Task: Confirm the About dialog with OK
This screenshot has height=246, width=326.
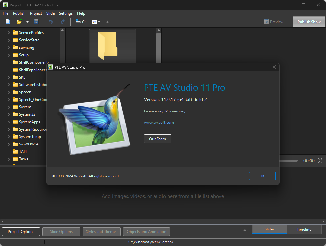Action: pyautogui.click(x=262, y=176)
